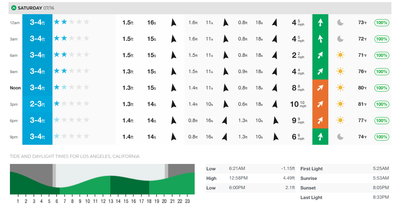Click the star rating in the 9am row

point(72,71)
